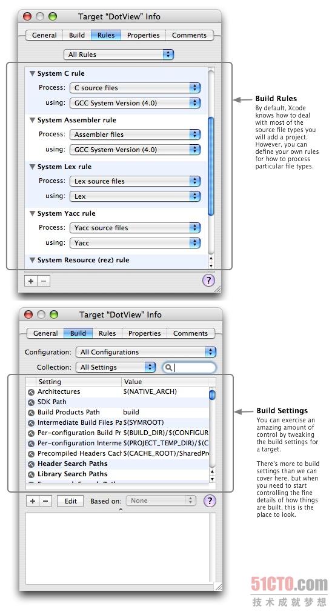This screenshot has width=332, height=612.
Task: Collapse the System Assembler rule section
Action: pyautogui.click(x=32, y=120)
